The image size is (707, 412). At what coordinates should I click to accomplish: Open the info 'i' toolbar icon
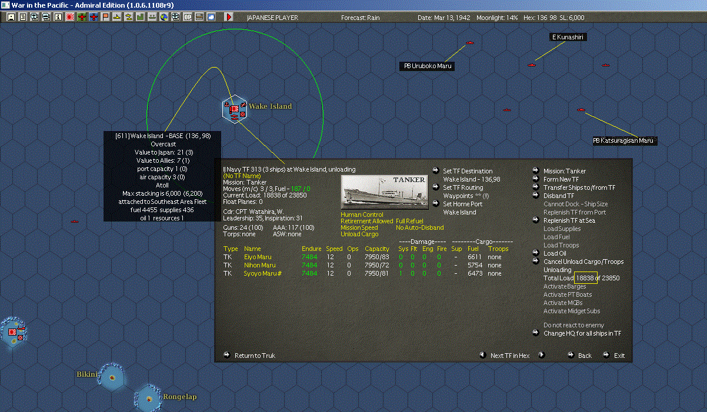coord(58,18)
